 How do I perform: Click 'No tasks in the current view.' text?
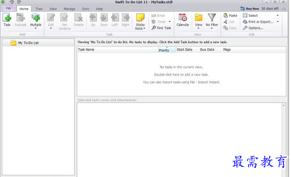click(181, 67)
